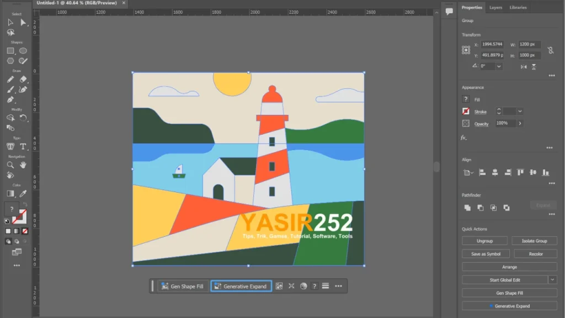Select the Direct Selection tool

23,22
